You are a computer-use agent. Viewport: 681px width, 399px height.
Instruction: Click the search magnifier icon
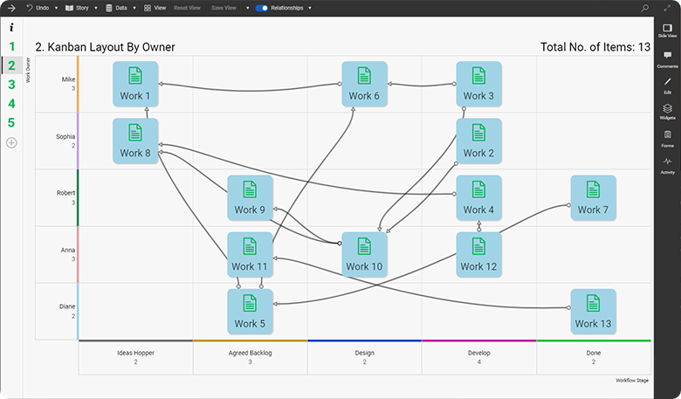[x=644, y=7]
